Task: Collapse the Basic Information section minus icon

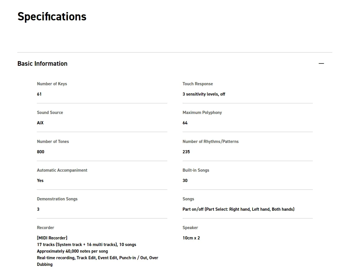Action: [321, 63]
